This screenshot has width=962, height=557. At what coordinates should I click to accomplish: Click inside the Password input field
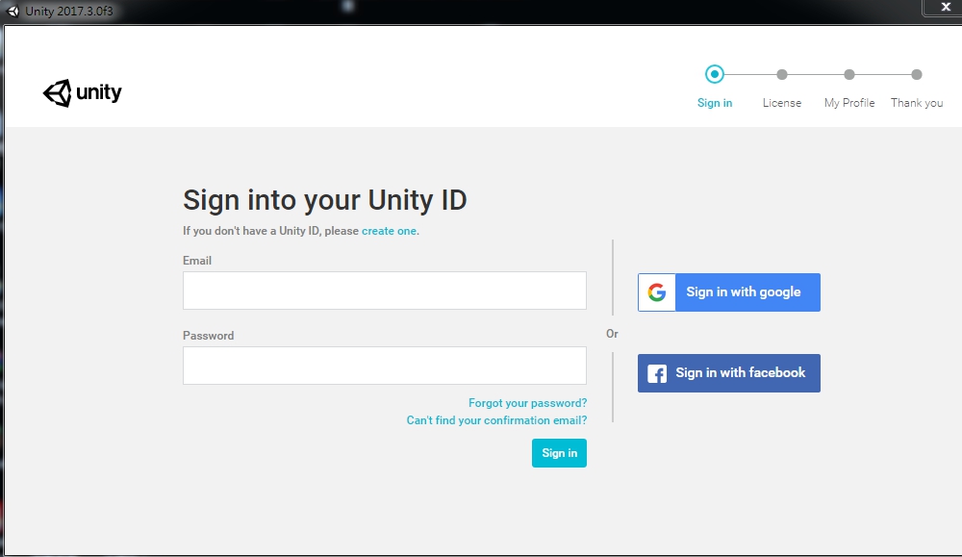[x=384, y=366]
